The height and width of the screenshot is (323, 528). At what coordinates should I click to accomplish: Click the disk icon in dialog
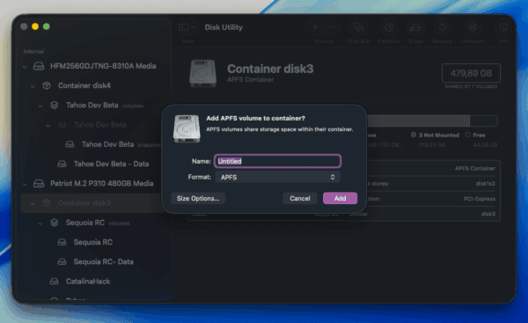coord(187,128)
